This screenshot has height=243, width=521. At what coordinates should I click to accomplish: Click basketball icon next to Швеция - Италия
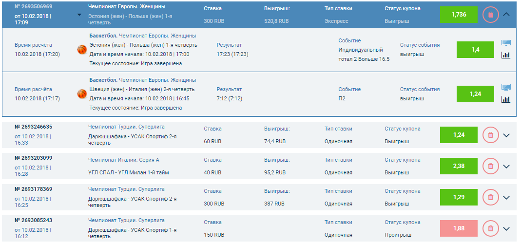pos(82,93)
